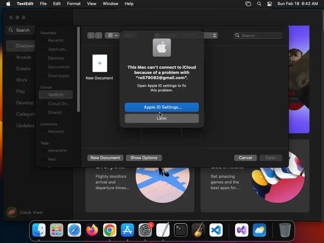Image resolution: width=324 pixels, height=243 pixels.
Task: Click the dialog sidebar scrollbar
Action: tap(78, 69)
